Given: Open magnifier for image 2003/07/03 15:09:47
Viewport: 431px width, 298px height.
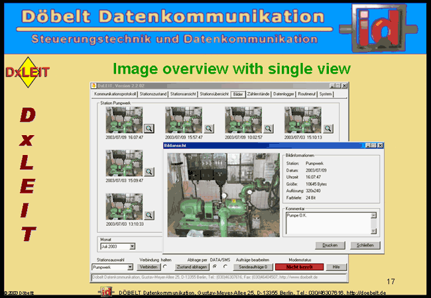Looking at the screenshot, I should 149,172.
